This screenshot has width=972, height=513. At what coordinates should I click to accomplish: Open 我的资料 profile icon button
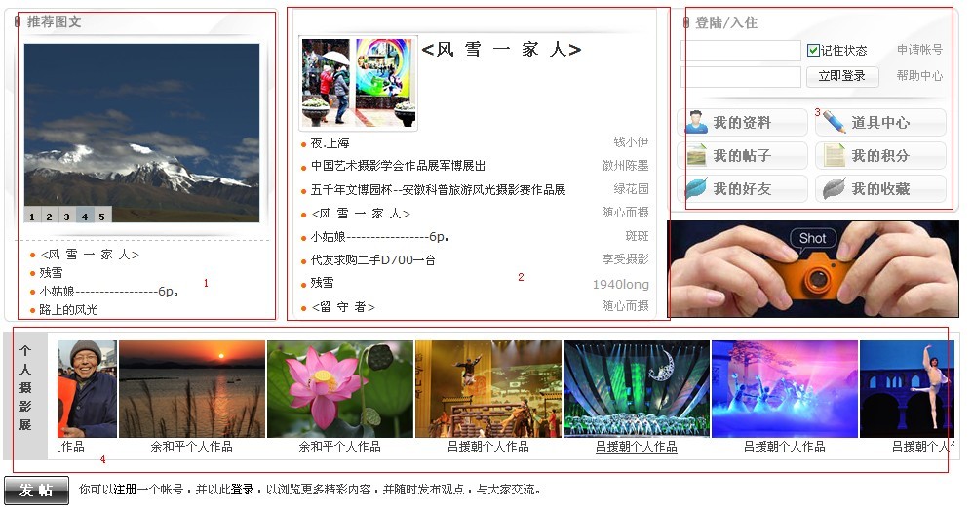742,122
